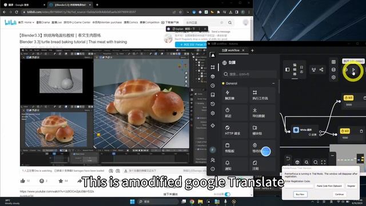The image size is (366, 206).
Task: Toggle the autoplay switch below the video
Action: [x=228, y=195]
